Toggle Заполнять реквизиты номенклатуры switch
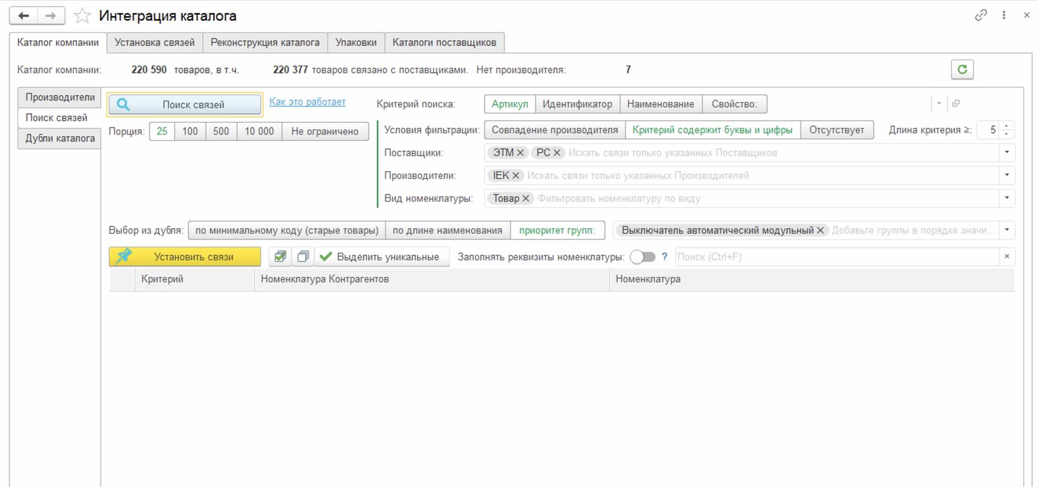The width and height of the screenshot is (1038, 487). tap(642, 257)
